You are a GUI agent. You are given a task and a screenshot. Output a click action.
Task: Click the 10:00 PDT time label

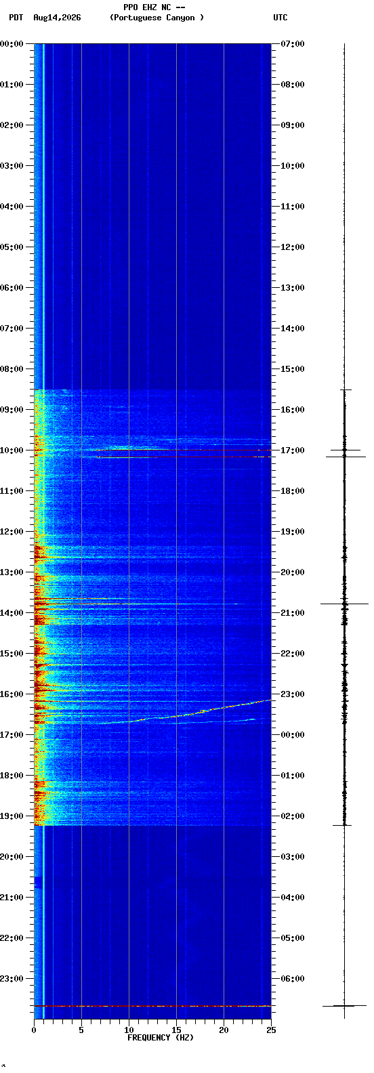click(x=12, y=450)
